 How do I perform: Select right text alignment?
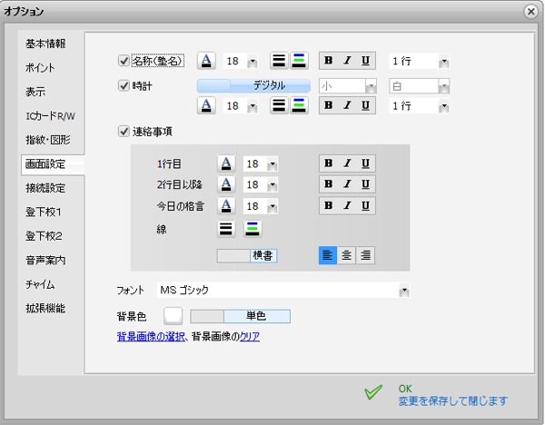pyautogui.click(x=365, y=255)
